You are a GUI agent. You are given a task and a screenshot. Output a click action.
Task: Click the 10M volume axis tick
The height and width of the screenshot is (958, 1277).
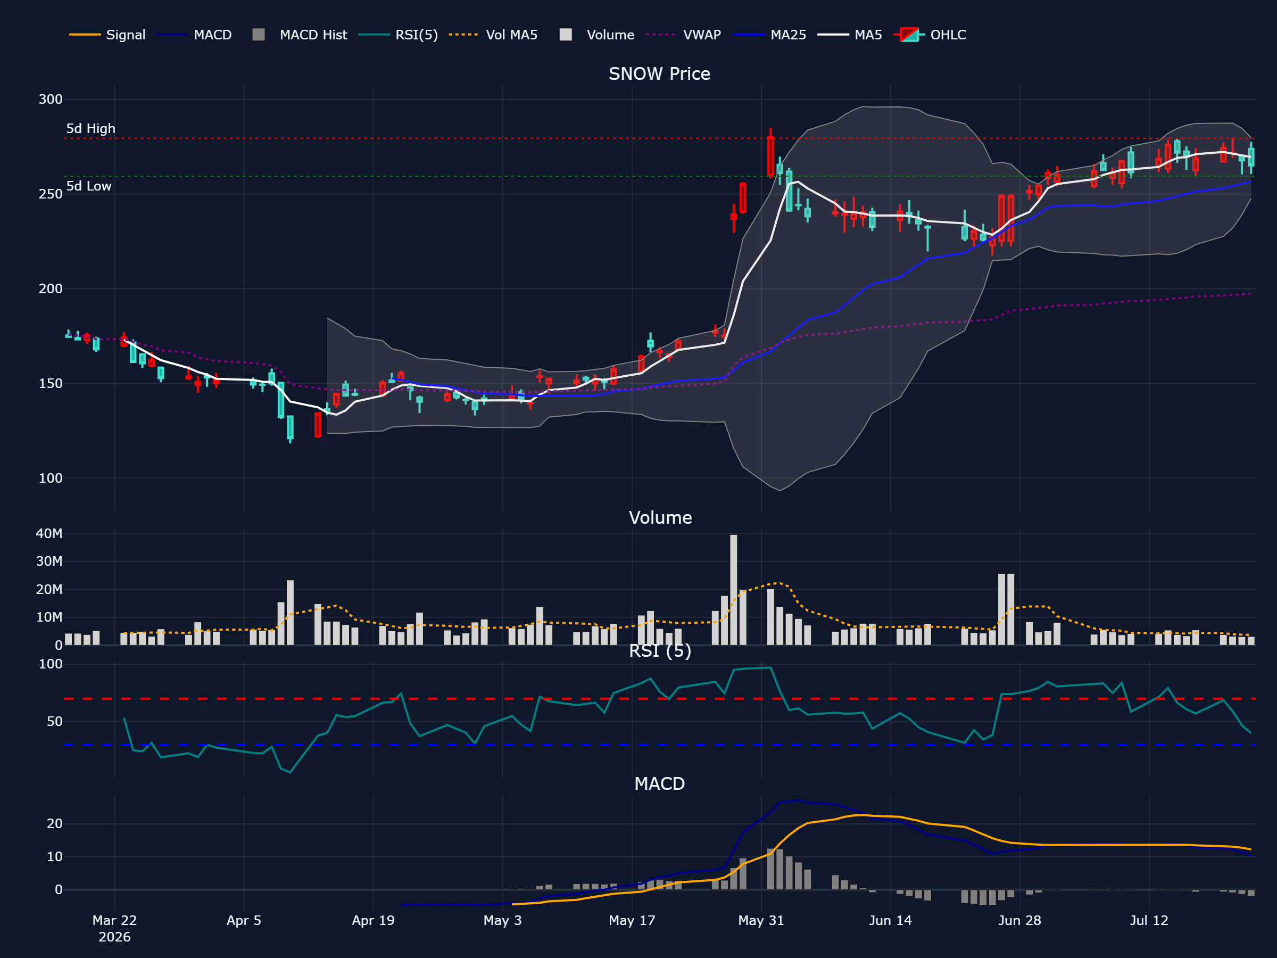point(49,617)
